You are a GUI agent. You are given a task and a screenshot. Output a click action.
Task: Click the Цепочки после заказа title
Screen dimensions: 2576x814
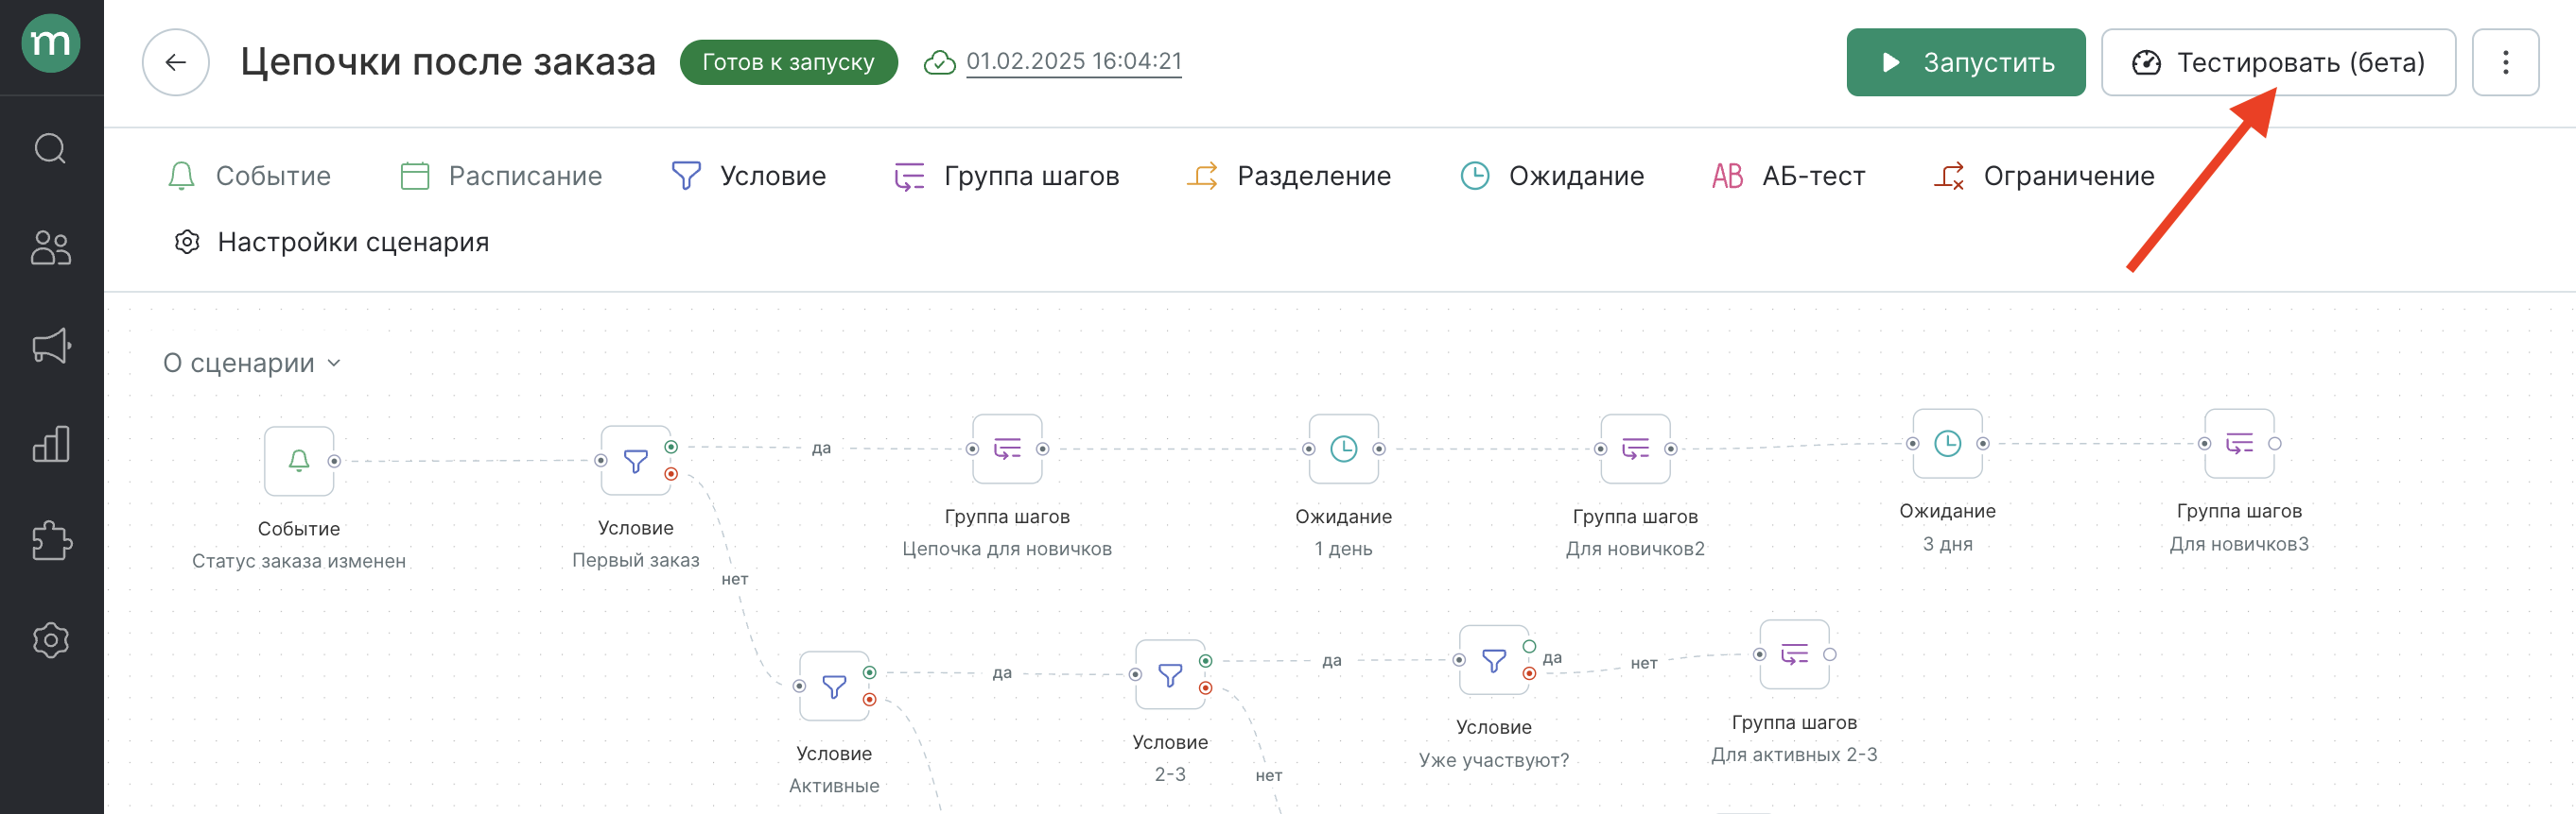click(448, 62)
